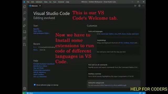The image size is (168, 94).
Task: Open the Help menu
Action: point(67,2)
